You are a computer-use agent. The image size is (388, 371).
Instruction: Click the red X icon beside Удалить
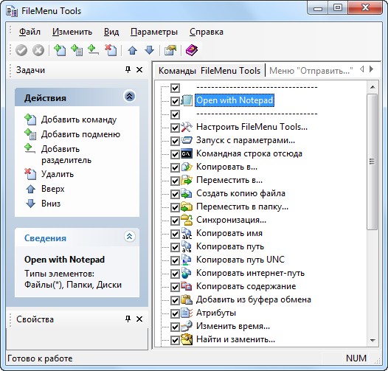tap(30, 174)
